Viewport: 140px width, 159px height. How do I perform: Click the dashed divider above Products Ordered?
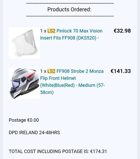pos(70,3)
